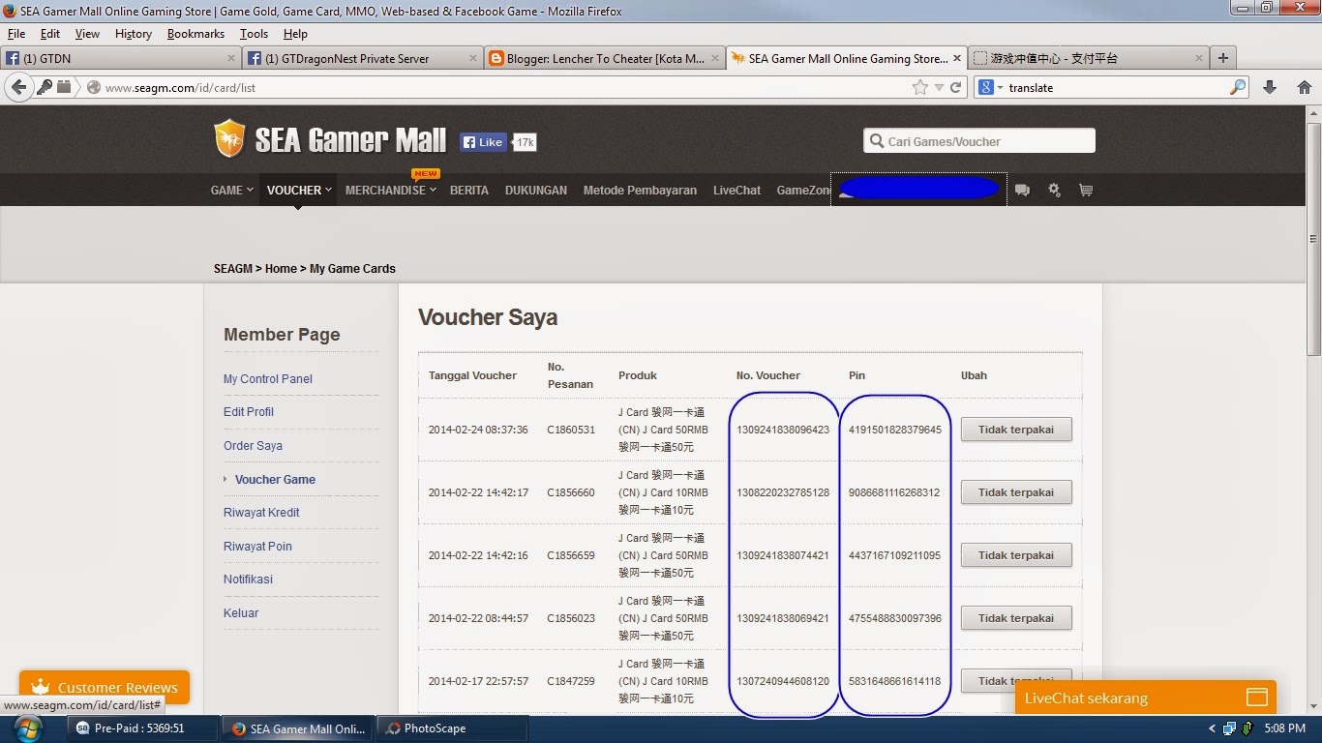
Task: Open My Control Panel in the sidebar
Action: [268, 379]
